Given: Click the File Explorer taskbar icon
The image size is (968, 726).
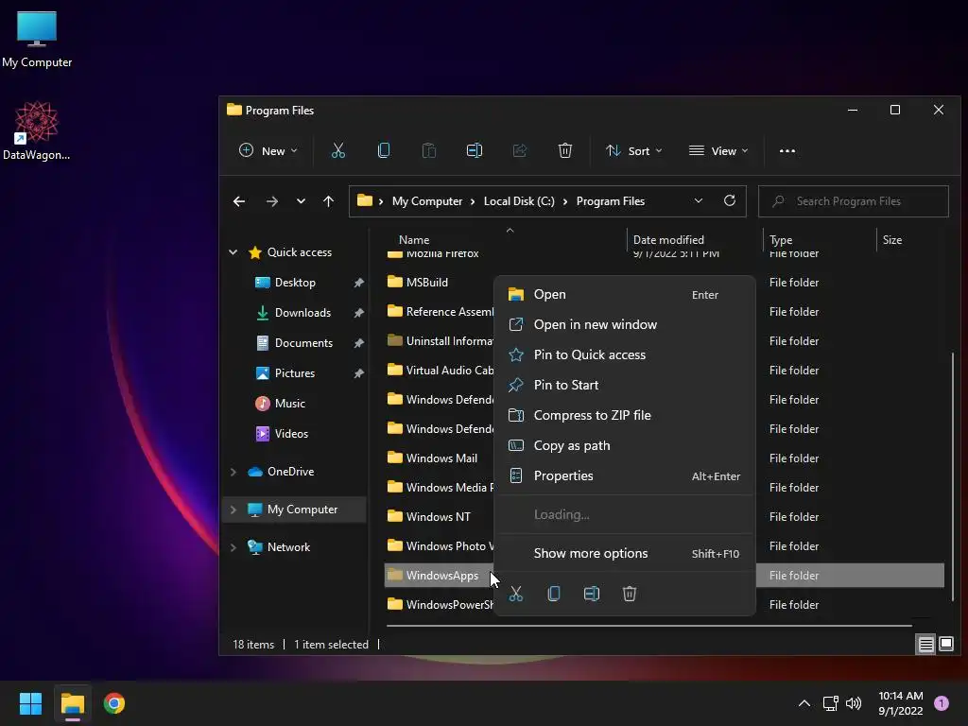Looking at the screenshot, I should click(72, 703).
